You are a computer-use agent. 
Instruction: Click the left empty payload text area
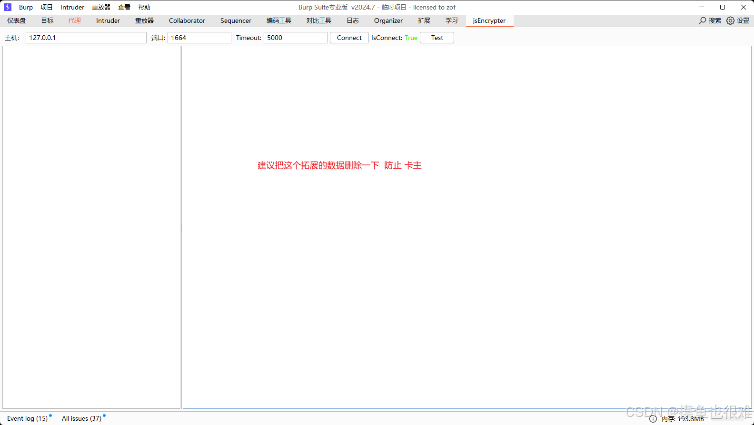[x=91, y=227]
